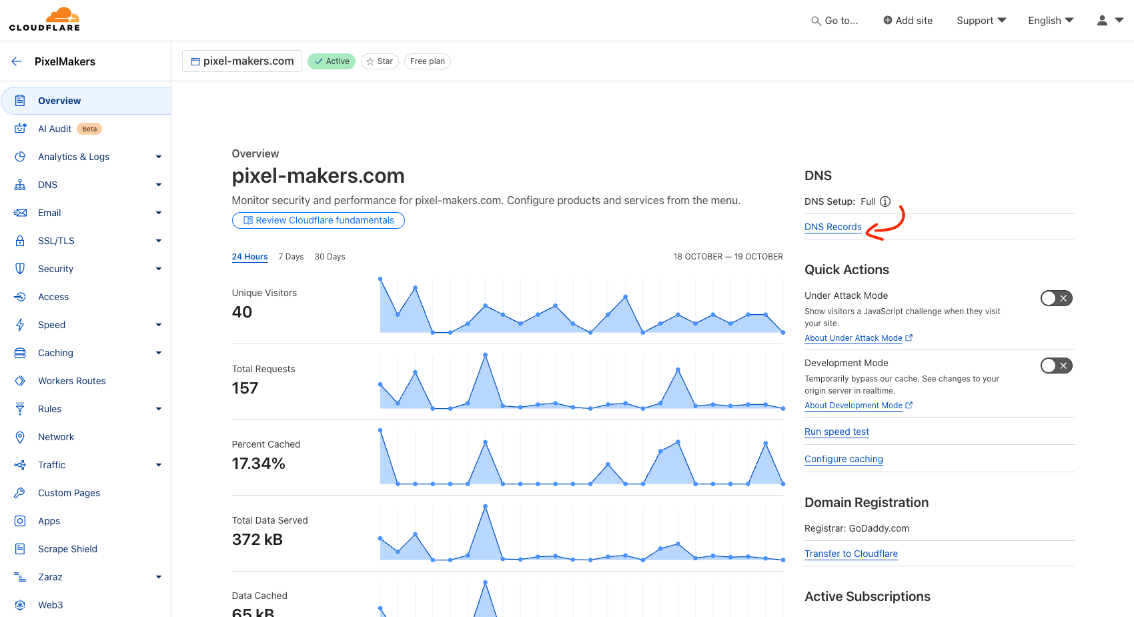Click the Overview clipboard icon
Viewport: 1134px width, 617px height.
point(20,101)
